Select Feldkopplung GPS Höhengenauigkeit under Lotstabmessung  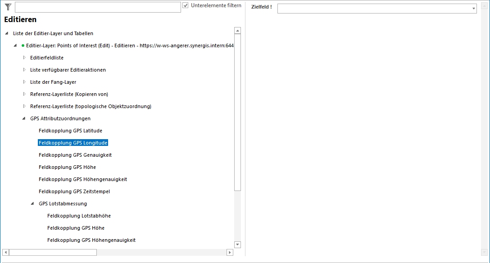[91, 240]
